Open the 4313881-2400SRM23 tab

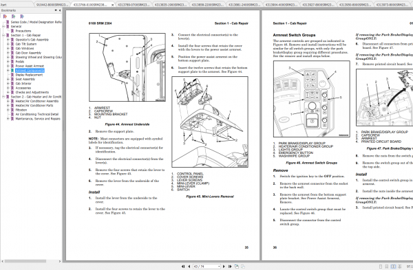click(244, 5)
